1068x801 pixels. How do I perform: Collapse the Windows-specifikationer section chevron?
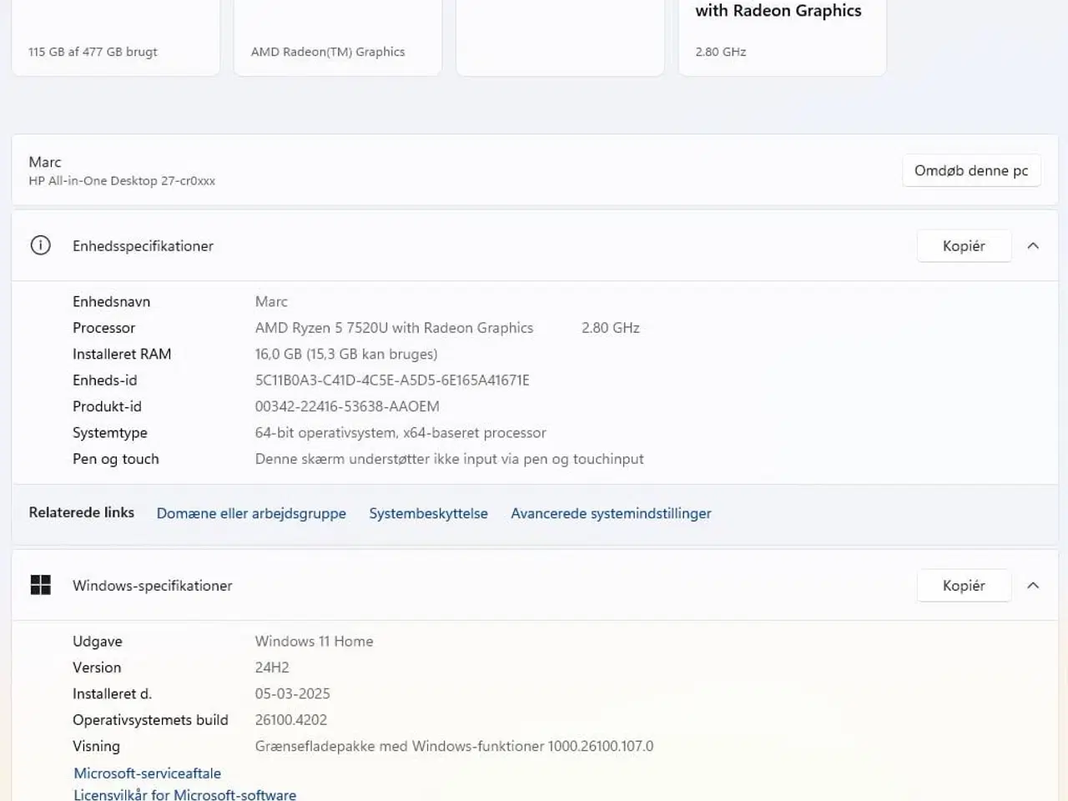click(x=1033, y=585)
